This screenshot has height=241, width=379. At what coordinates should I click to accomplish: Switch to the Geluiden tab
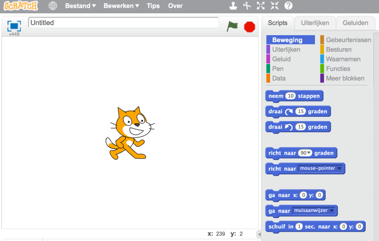[x=355, y=23]
